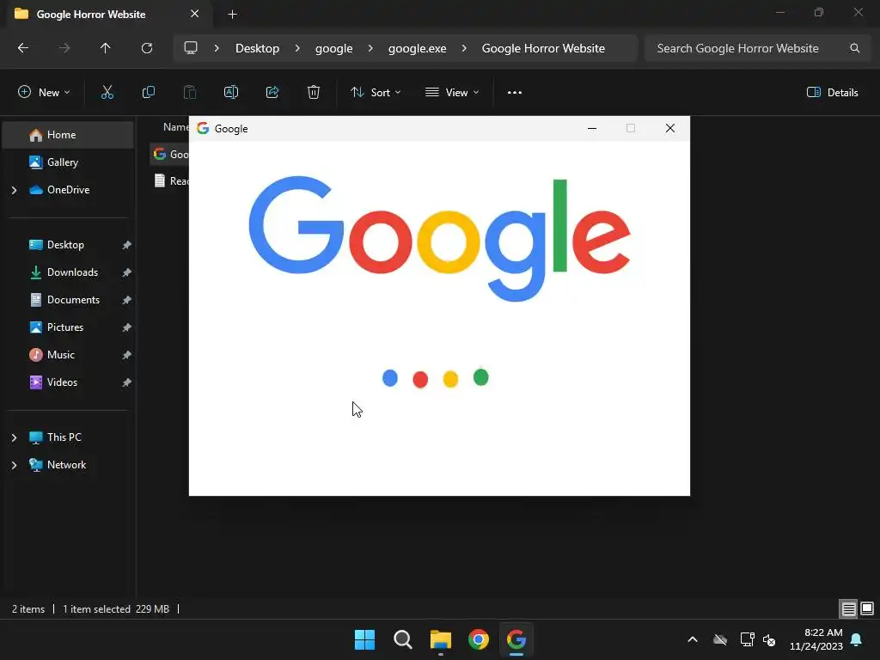This screenshot has width=880, height=660.
Task: Click the Paste clipboard icon
Action: point(190,93)
